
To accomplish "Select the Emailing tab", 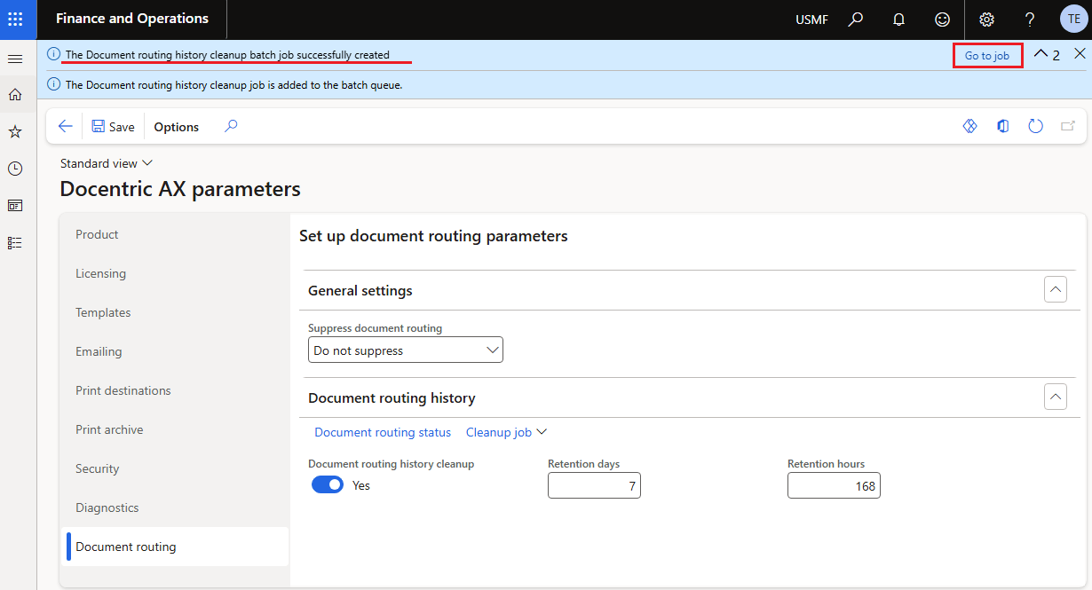I will pos(99,351).
